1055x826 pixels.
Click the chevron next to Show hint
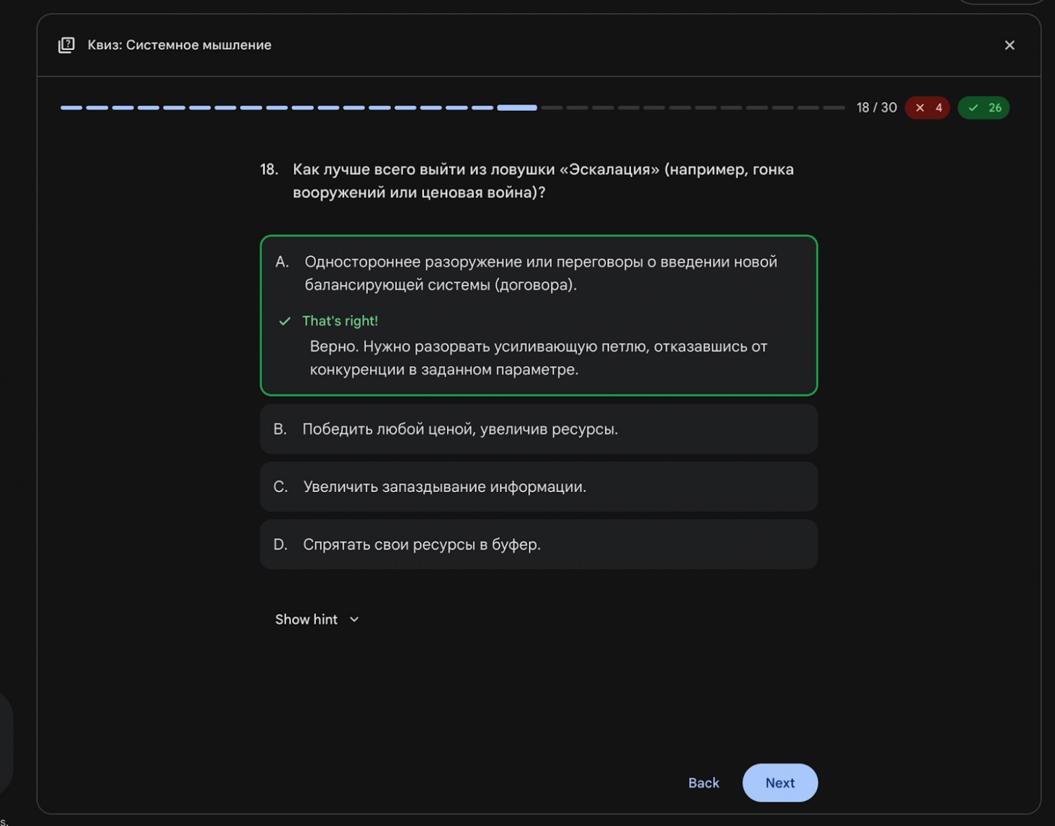pyautogui.click(x=354, y=619)
